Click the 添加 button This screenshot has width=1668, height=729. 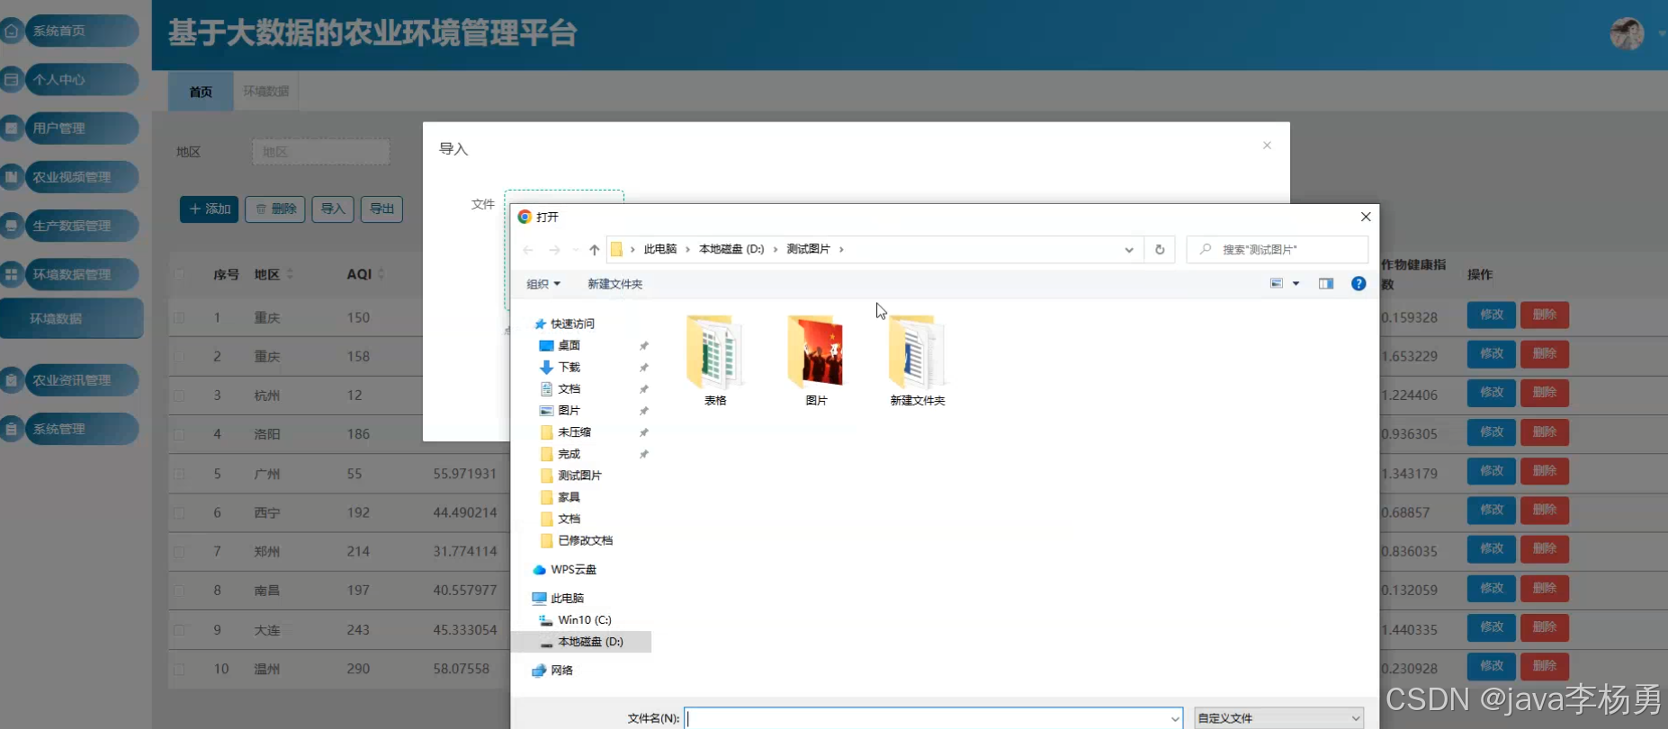[x=209, y=209]
